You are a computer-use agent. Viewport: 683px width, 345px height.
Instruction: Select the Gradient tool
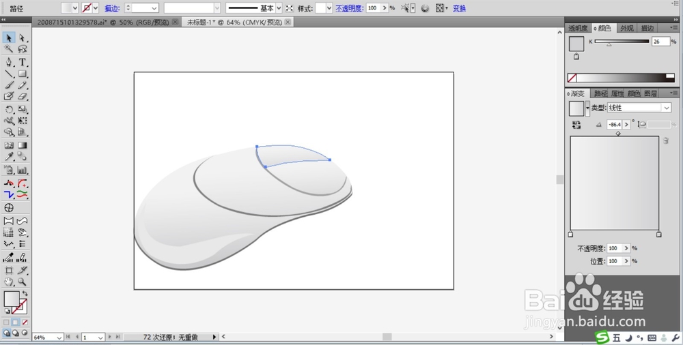click(23, 145)
